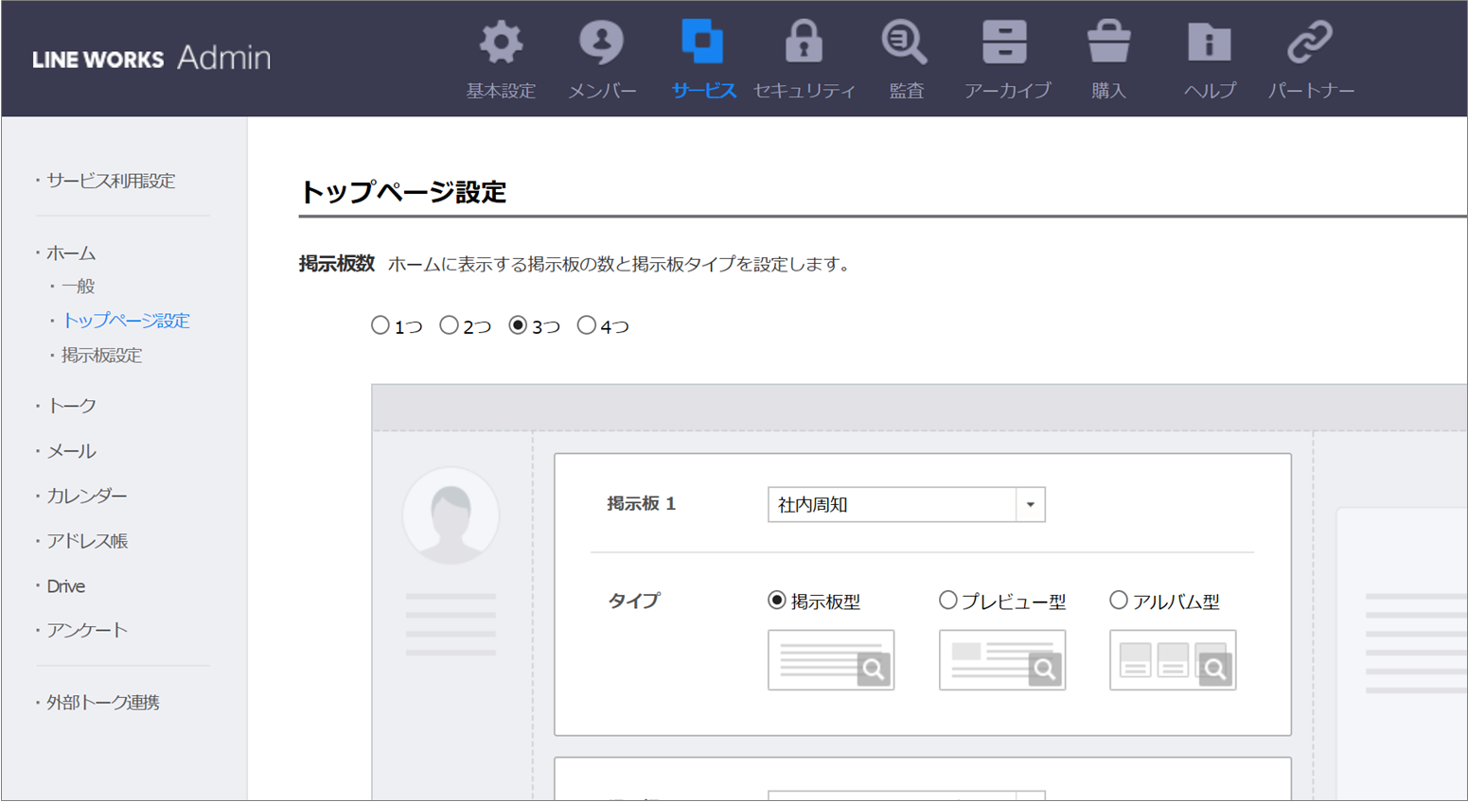Open the 基本設定 gear icon
Screen dimensions: 1468x802
tap(501, 44)
